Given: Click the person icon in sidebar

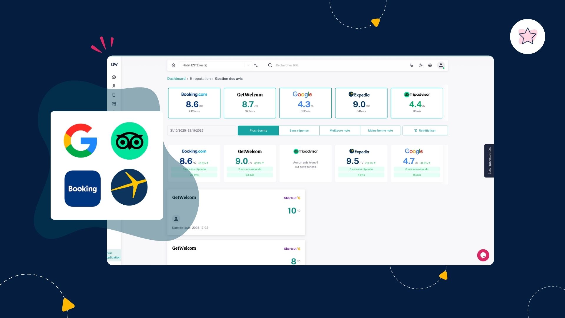Looking at the screenshot, I should tap(114, 86).
